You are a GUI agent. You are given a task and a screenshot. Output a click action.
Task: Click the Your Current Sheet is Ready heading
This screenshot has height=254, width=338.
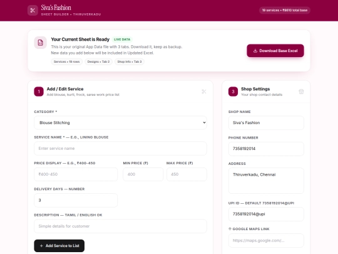(80, 40)
